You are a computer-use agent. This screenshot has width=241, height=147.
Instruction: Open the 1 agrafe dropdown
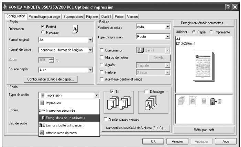click(x=167, y=65)
